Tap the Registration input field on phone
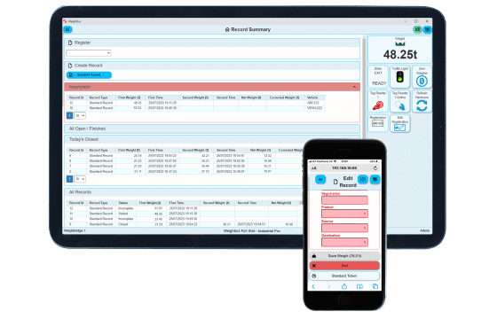 (x=344, y=200)
